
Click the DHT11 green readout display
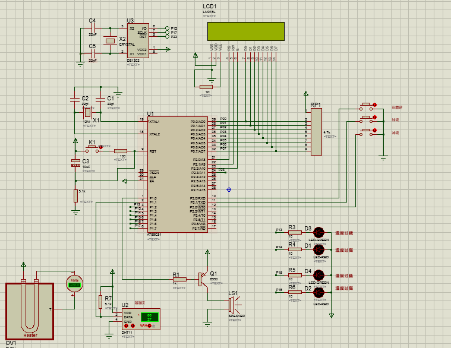[150, 317]
